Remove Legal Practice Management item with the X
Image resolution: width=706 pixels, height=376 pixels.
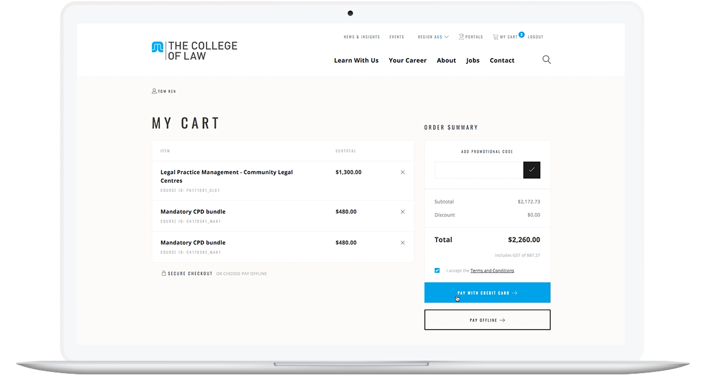[x=402, y=172]
